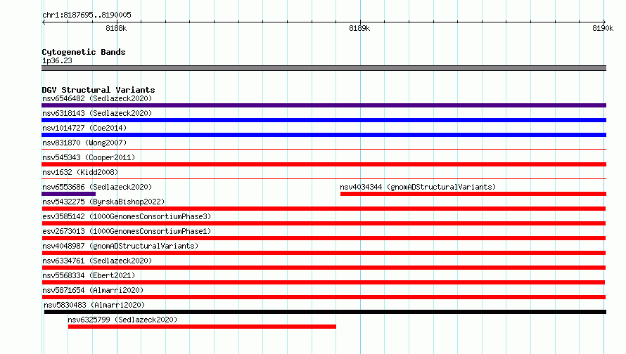The width and height of the screenshot is (626, 354).
Task: Click the Cytogenetic Bands track title
Action: pyautogui.click(x=84, y=52)
